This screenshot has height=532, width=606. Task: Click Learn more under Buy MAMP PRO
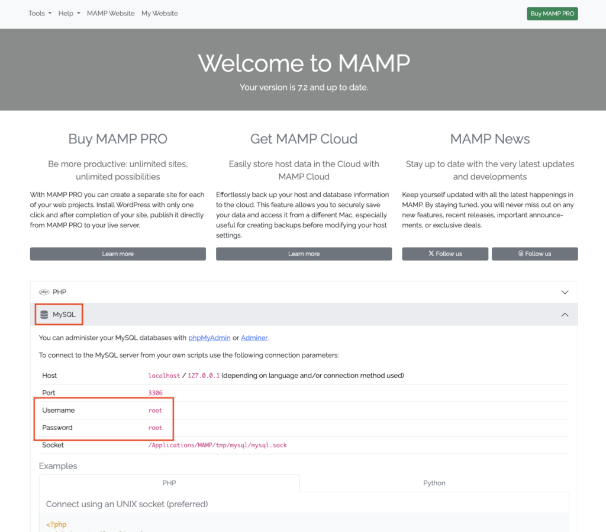[118, 254]
